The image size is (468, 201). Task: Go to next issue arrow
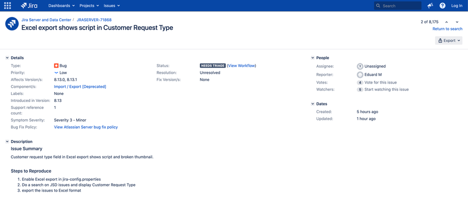(x=457, y=22)
